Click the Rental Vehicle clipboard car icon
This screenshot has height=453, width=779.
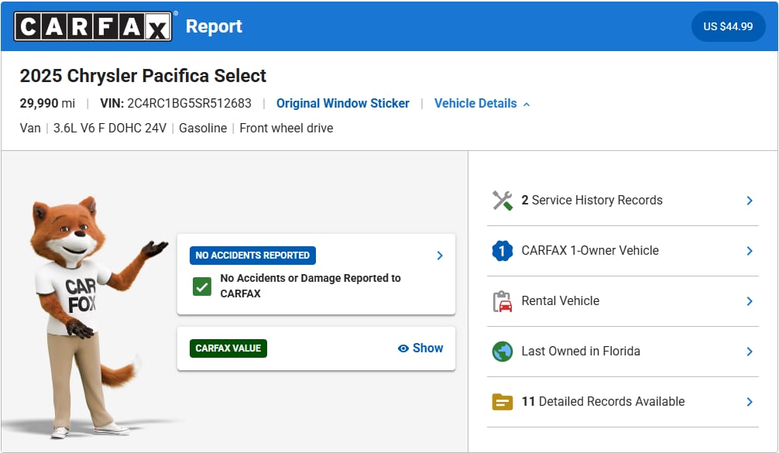(x=503, y=301)
